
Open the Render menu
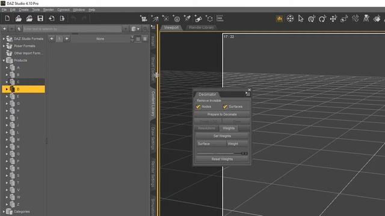[48, 10]
